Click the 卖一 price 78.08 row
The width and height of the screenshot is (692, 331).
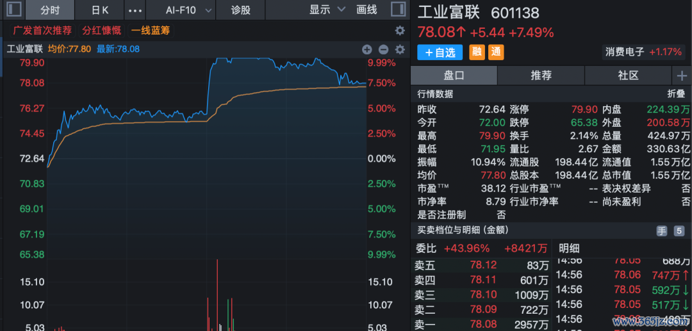pyautogui.click(x=481, y=325)
